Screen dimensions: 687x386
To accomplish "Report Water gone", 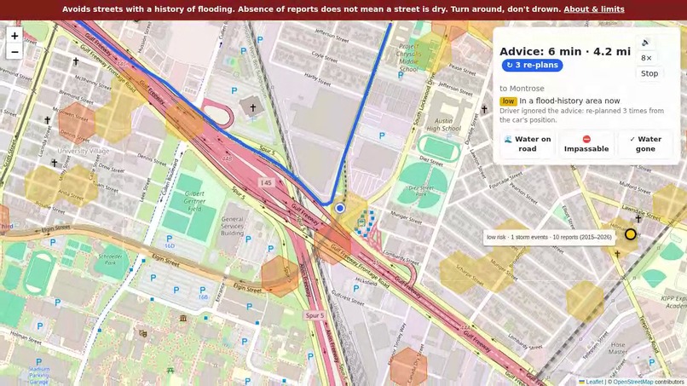I will (645, 144).
